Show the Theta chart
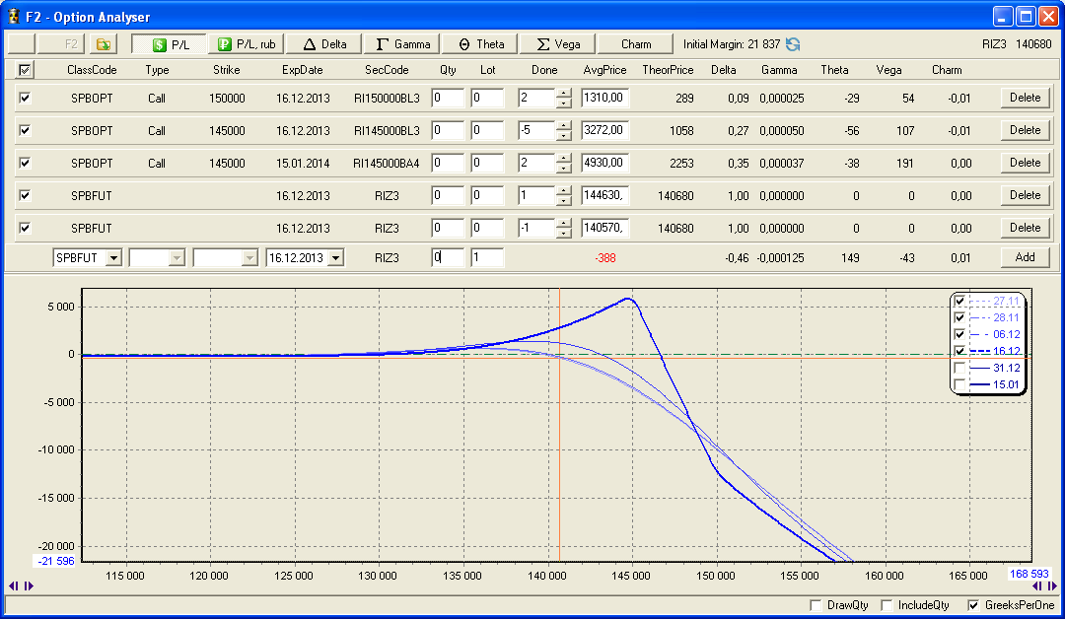 click(x=480, y=44)
